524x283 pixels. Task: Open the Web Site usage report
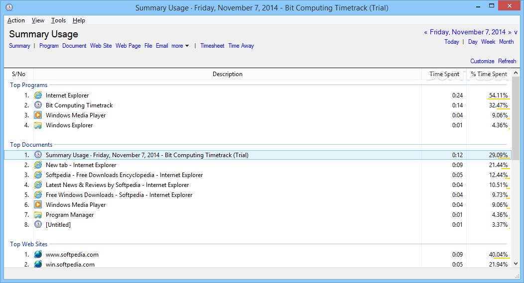(101, 46)
